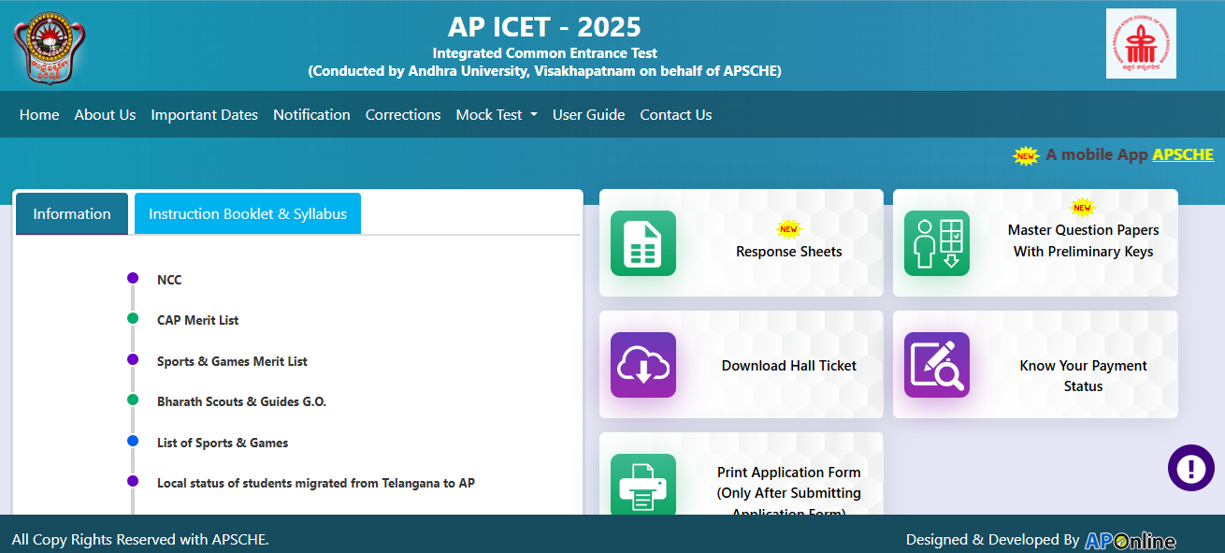
Task: Open the APOnline developer link in footer
Action: click(x=1131, y=539)
